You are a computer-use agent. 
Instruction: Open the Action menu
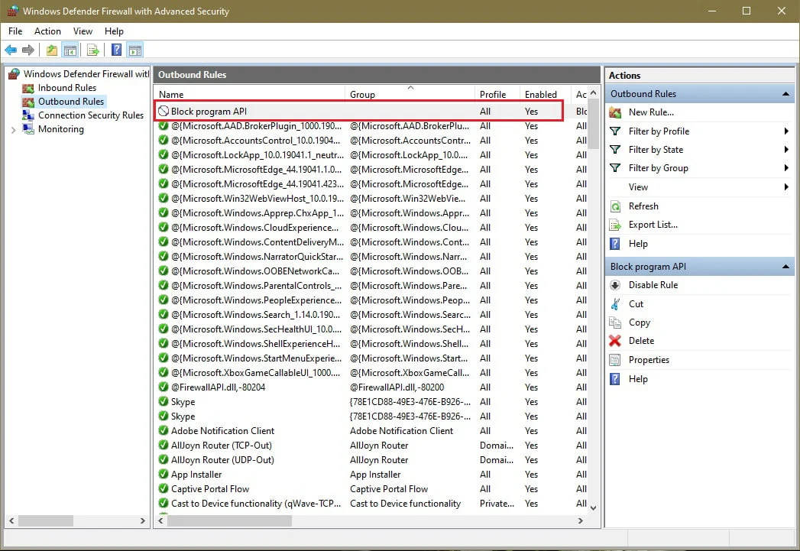pyautogui.click(x=47, y=31)
